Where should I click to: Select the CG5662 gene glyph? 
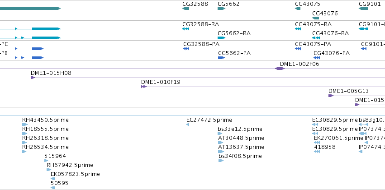pyautogui.click(x=222, y=9)
